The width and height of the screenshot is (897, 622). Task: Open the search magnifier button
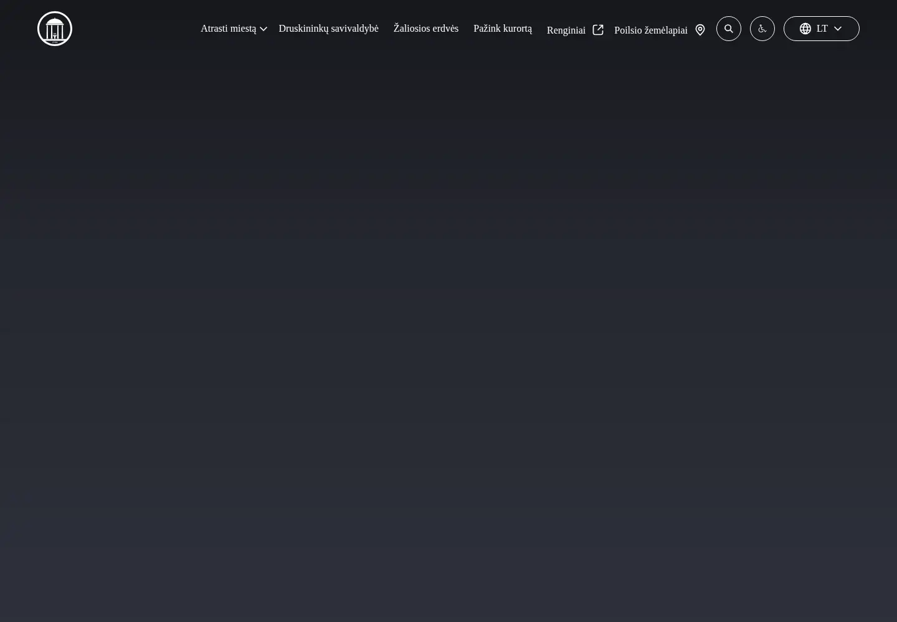click(729, 29)
